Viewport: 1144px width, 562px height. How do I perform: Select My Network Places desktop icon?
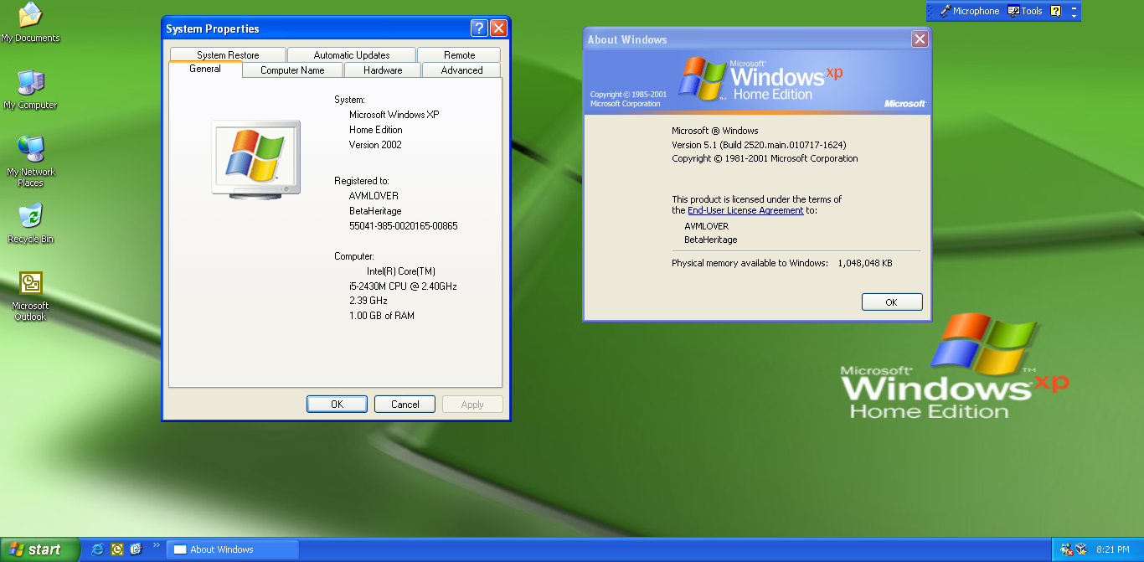pyautogui.click(x=30, y=161)
